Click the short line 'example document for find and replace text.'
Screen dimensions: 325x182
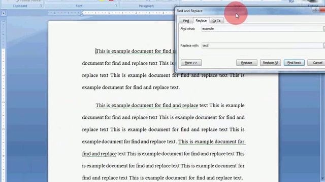[131, 87]
